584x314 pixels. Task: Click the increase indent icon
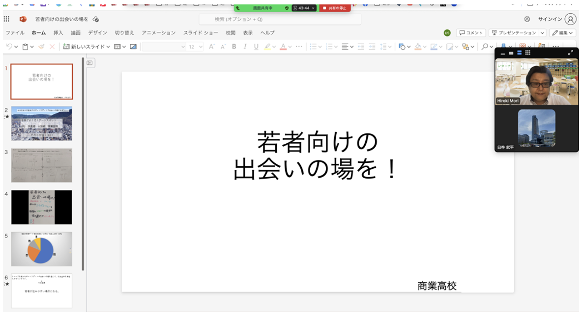[x=372, y=47]
